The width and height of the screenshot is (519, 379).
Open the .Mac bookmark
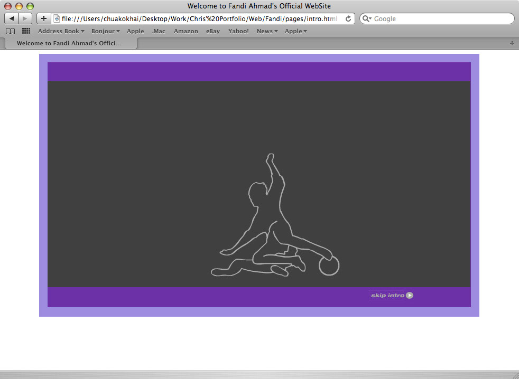[159, 31]
